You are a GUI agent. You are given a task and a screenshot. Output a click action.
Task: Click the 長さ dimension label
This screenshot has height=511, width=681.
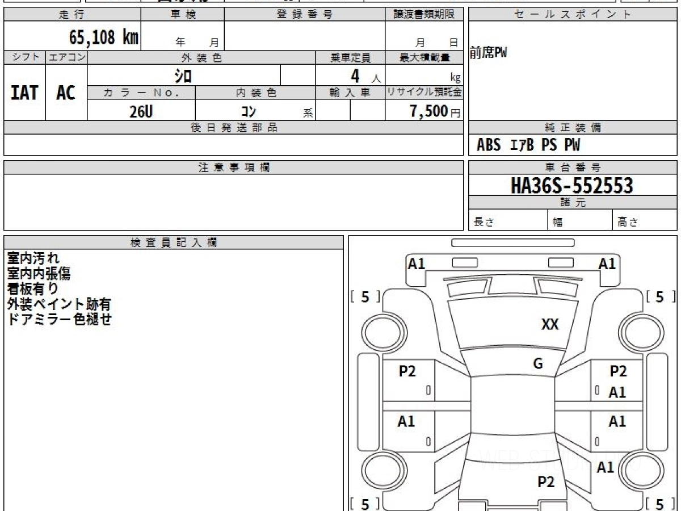484,223
